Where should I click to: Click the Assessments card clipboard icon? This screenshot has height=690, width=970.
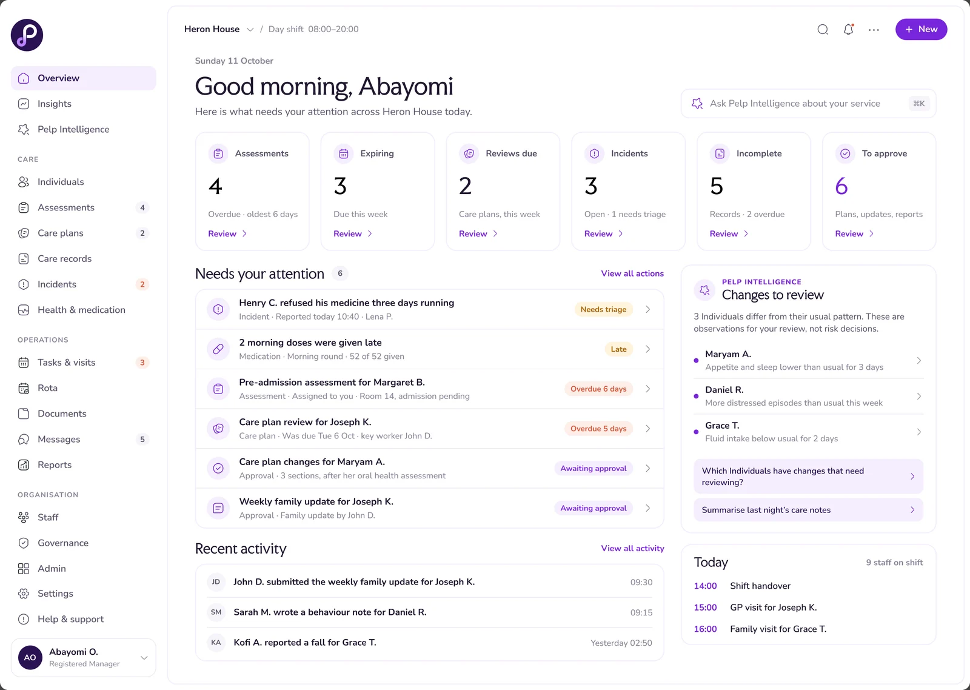click(x=218, y=154)
